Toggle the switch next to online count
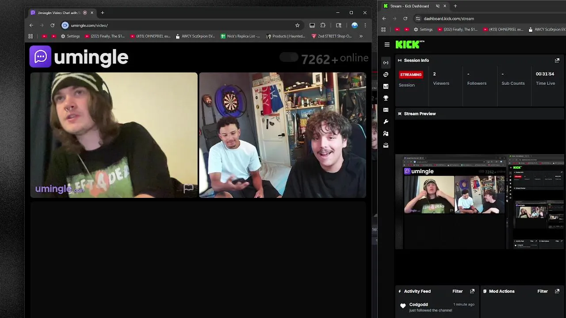566x318 pixels. tap(289, 57)
